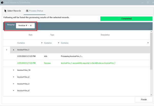Click the Description filter Contains field
Image resolution: width=154 pixels, height=106 pixels.
point(102,43)
